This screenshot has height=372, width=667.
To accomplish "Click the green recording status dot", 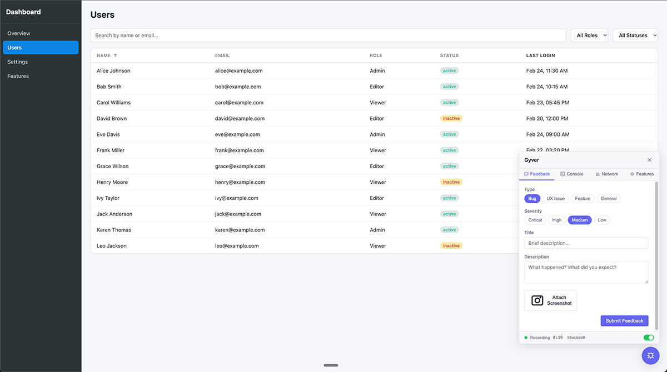I will pyautogui.click(x=526, y=337).
